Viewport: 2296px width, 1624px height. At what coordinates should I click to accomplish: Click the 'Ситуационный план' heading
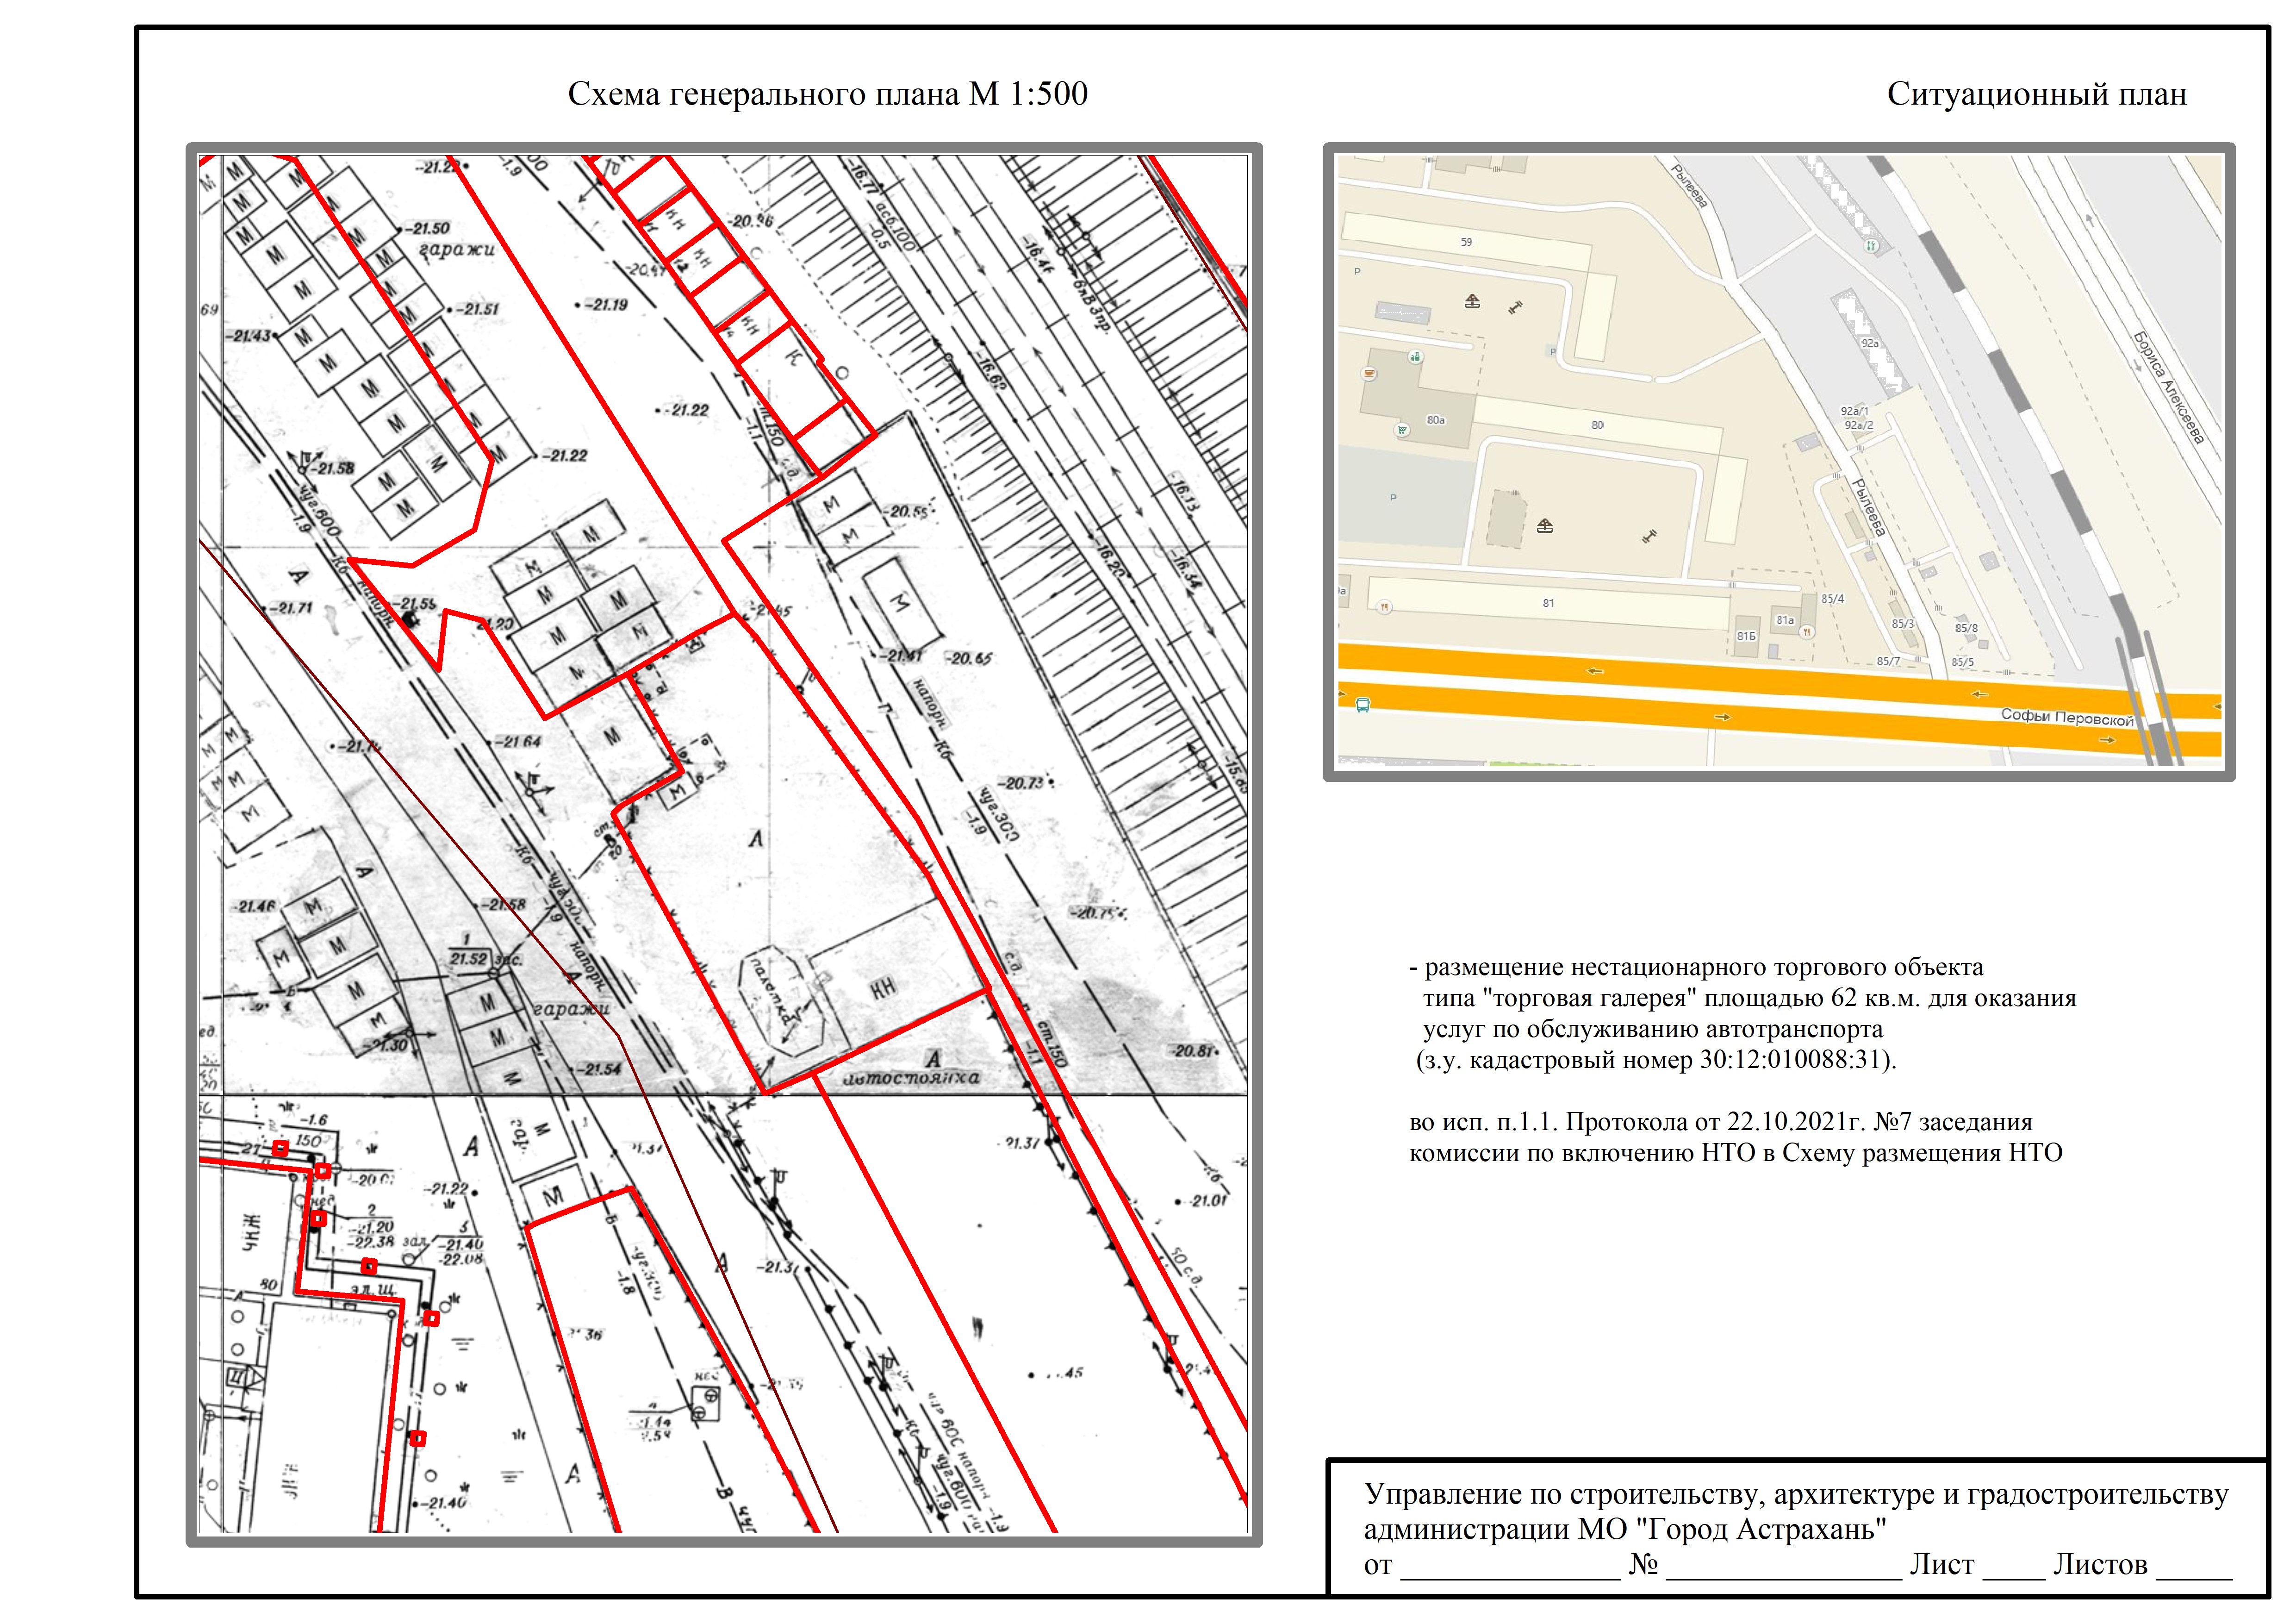[2036, 94]
